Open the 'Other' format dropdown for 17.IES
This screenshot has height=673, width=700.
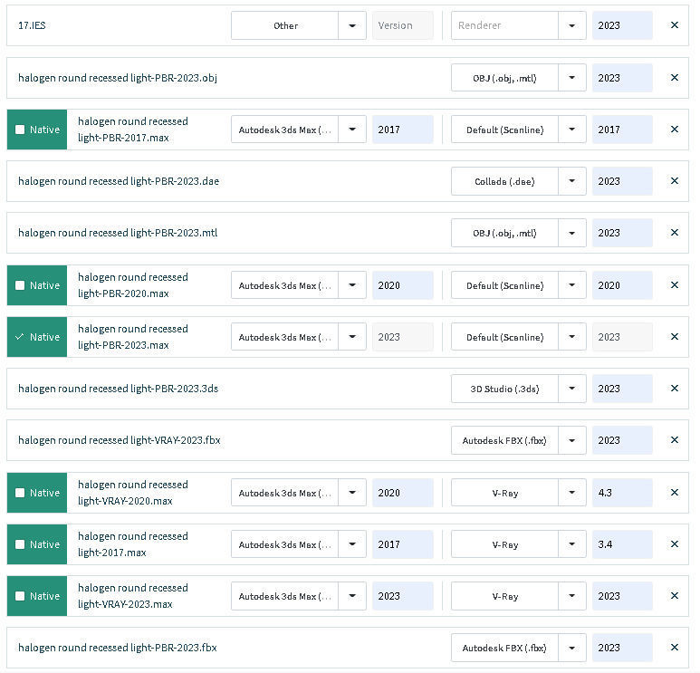pos(352,25)
